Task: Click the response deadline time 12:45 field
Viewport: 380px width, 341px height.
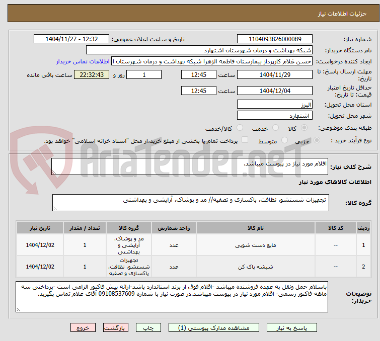Action: coord(199,74)
